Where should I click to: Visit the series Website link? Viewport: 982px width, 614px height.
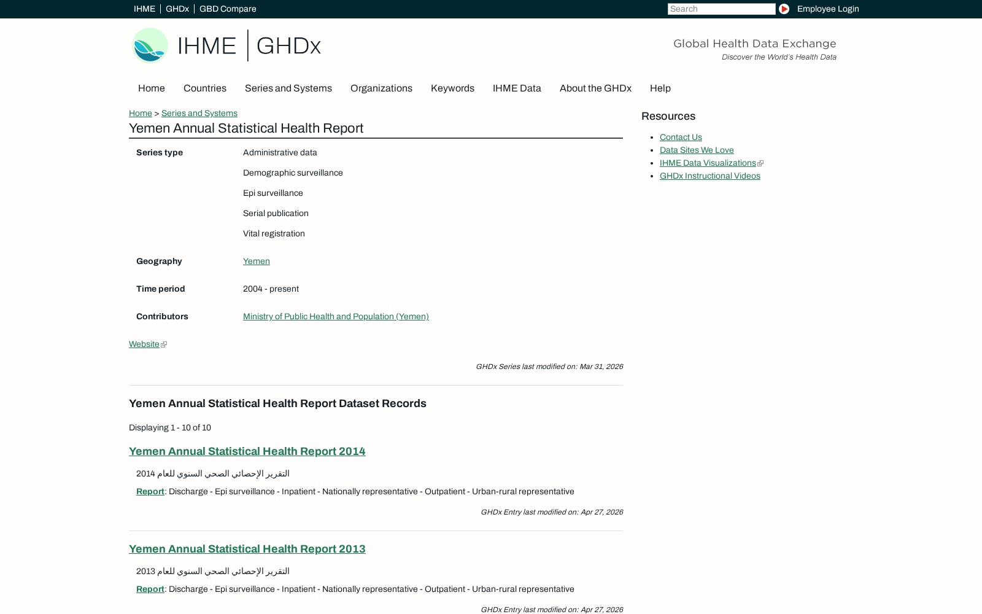(x=144, y=344)
